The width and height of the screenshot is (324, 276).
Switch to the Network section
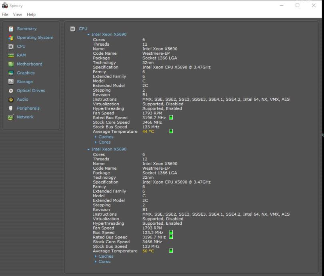[25, 117]
